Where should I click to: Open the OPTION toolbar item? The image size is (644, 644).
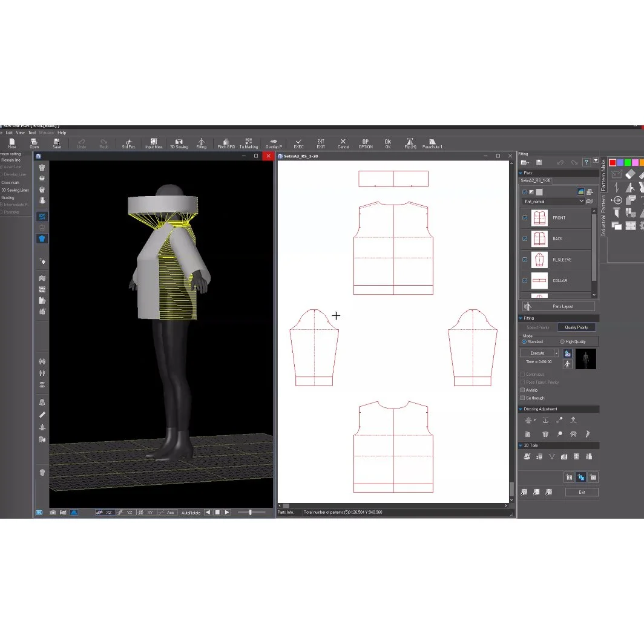click(x=366, y=143)
